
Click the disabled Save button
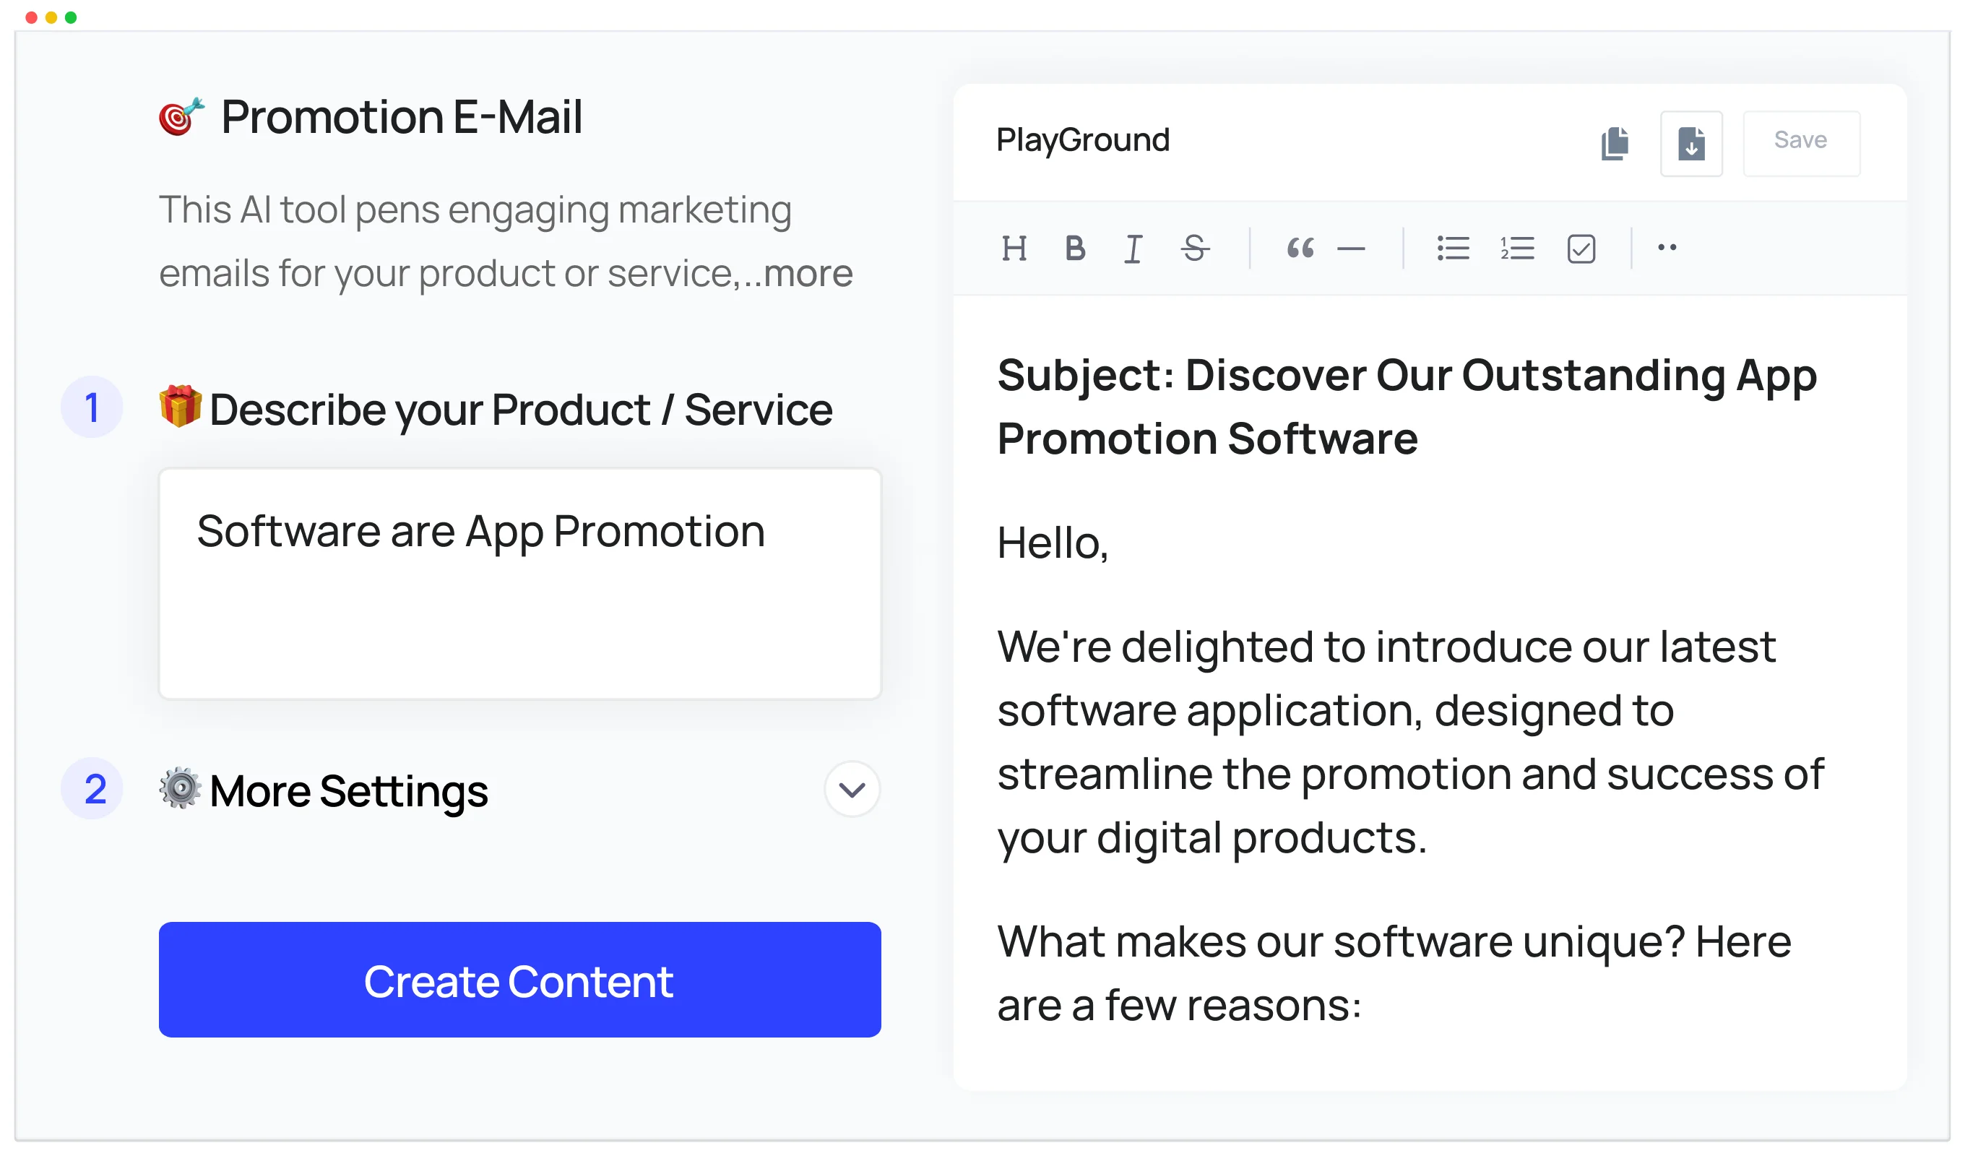pyautogui.click(x=1800, y=140)
